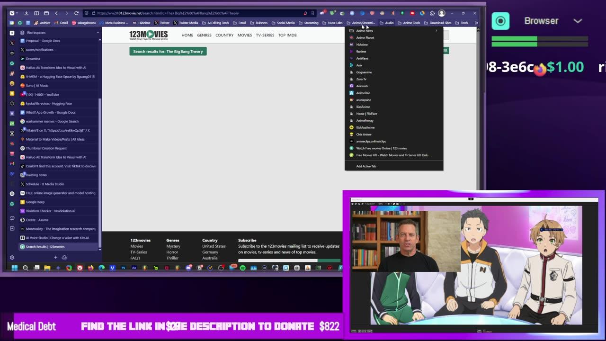Click the Mystery genre footer link
The width and height of the screenshot is (606, 341).
click(x=173, y=246)
